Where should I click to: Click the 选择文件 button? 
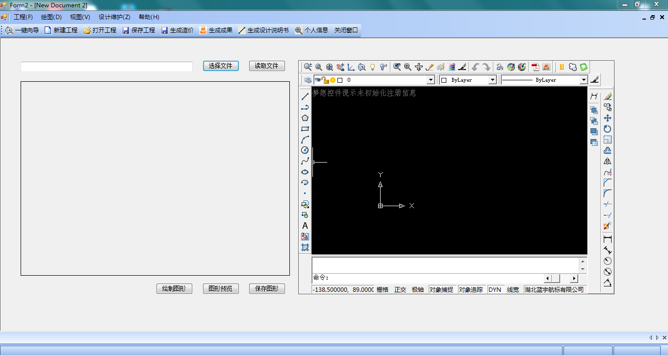[221, 66]
